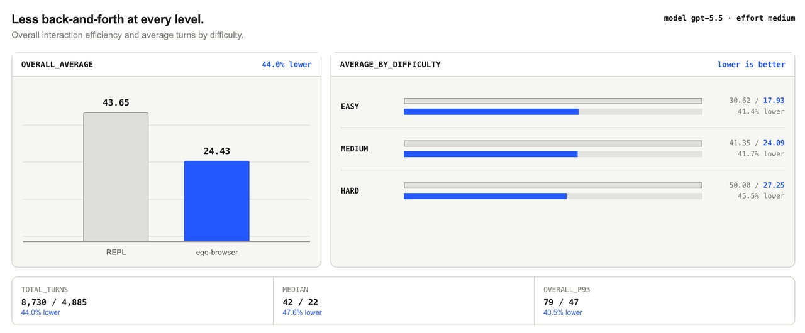
Task: Click the "model gpt-5.5 · effort medium" label
Action: click(x=730, y=18)
